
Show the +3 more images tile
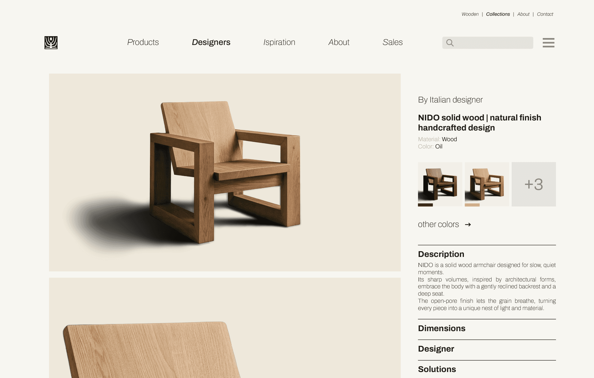pos(534,184)
